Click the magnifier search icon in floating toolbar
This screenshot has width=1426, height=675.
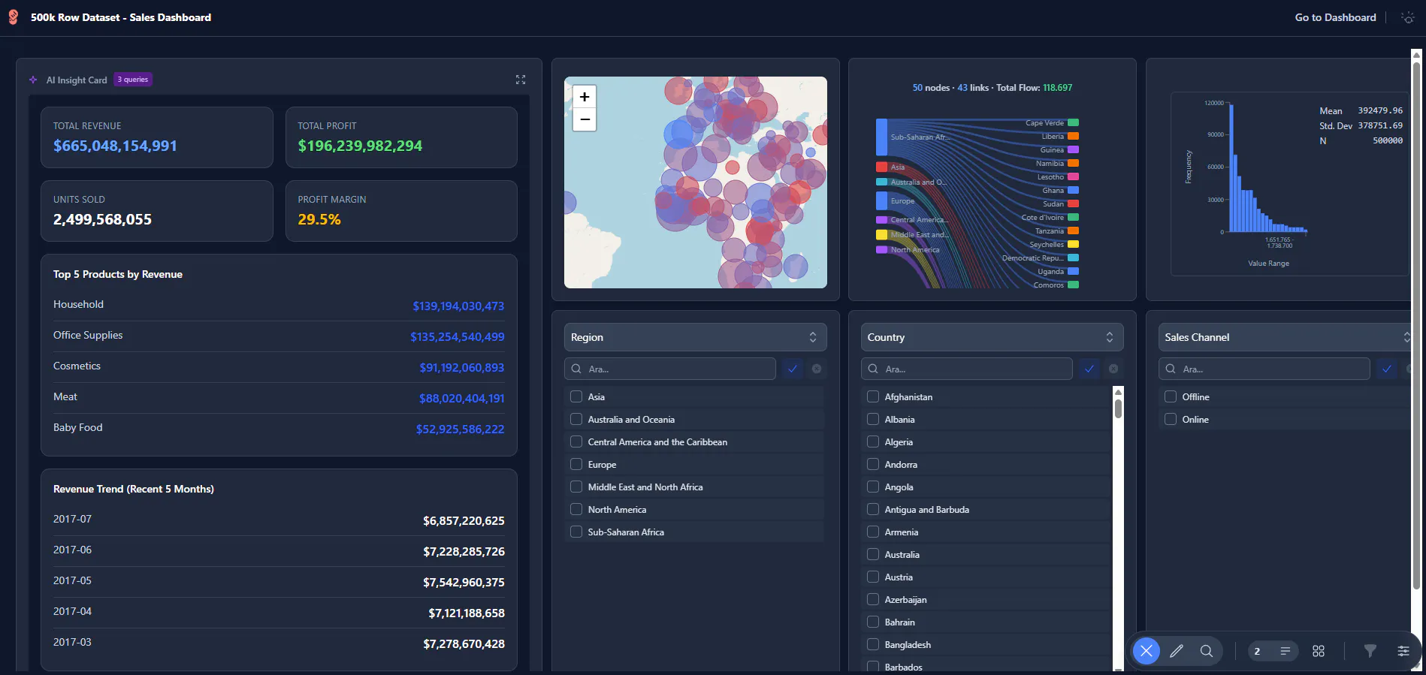pos(1207,651)
